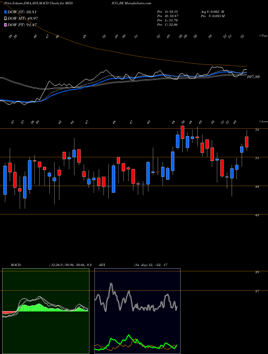Click the 'Pre C: 52.06' value

[168, 25]
